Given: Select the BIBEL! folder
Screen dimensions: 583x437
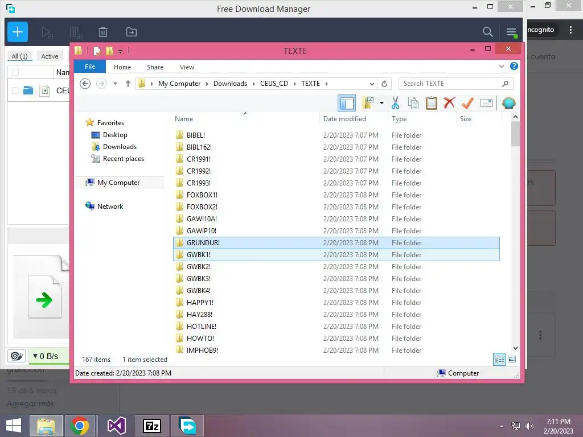Looking at the screenshot, I should (336, 135).
